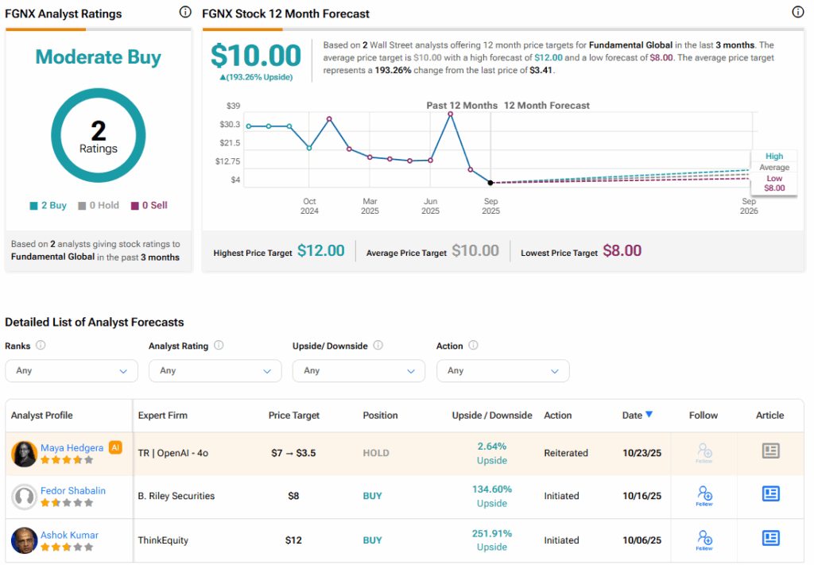Click info icon next to Ranks filter

(x=41, y=346)
